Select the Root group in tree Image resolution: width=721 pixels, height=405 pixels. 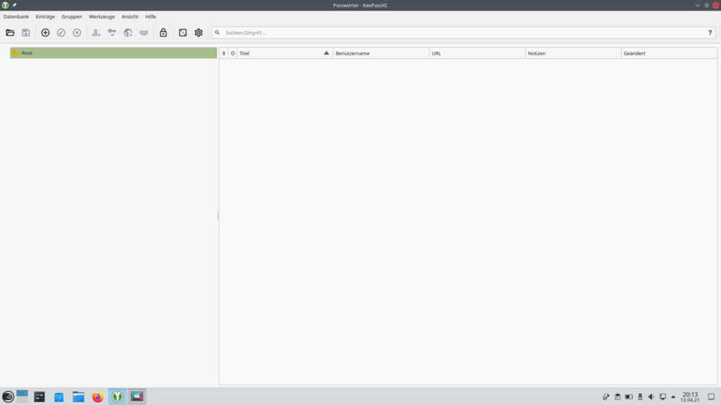[x=27, y=53]
